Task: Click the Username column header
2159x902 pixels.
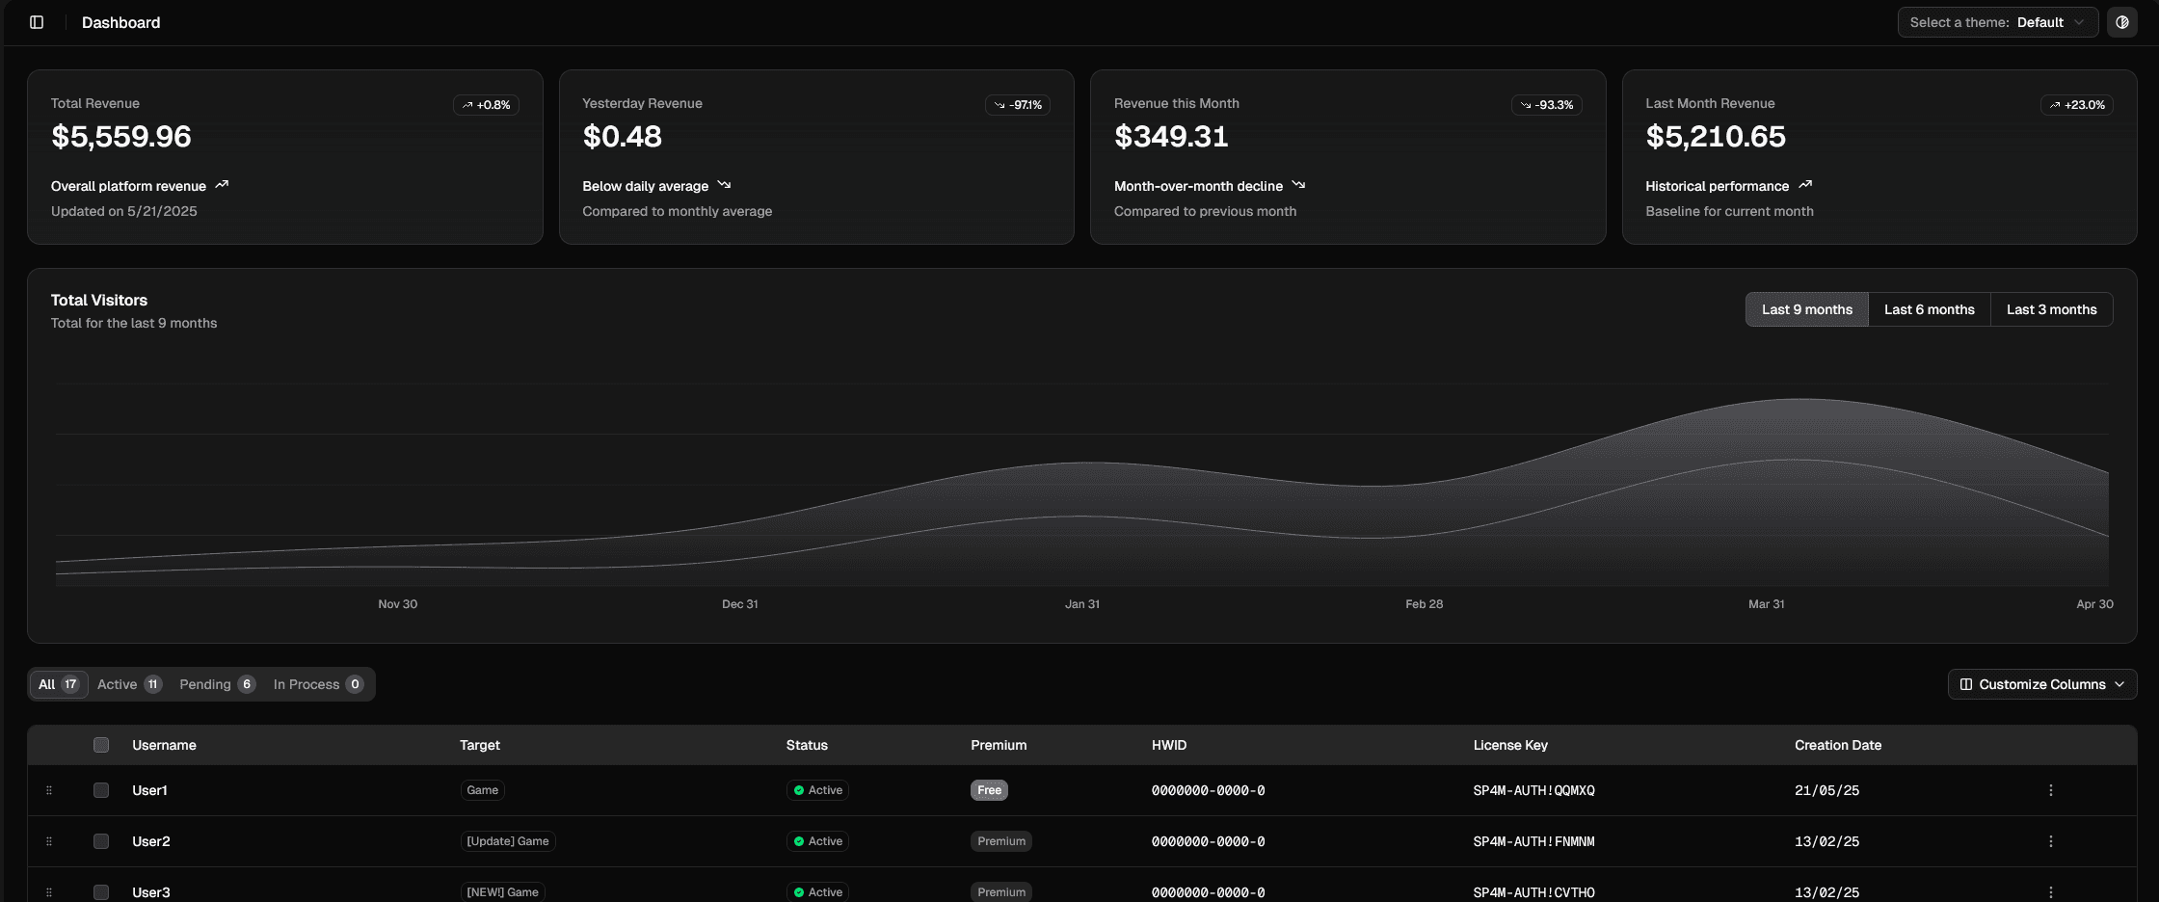Action: pos(164,745)
